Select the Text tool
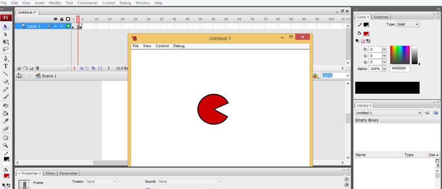 point(5,66)
